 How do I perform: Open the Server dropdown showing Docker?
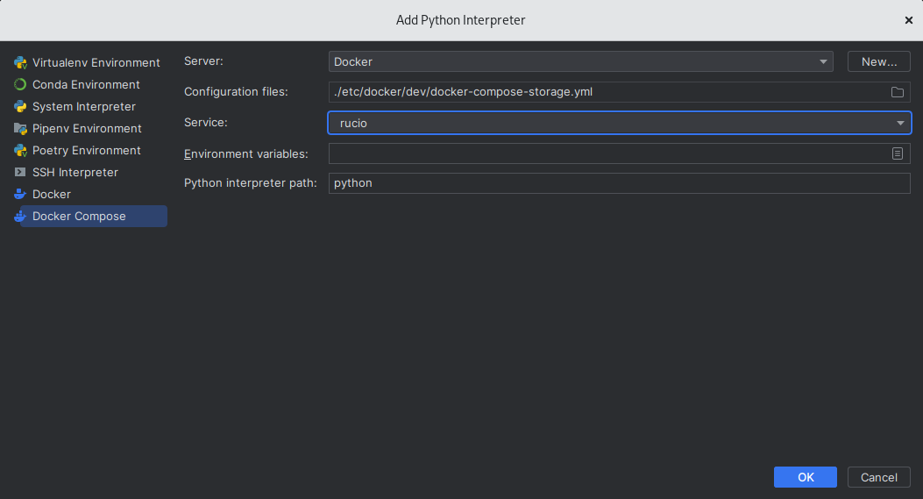(x=580, y=62)
